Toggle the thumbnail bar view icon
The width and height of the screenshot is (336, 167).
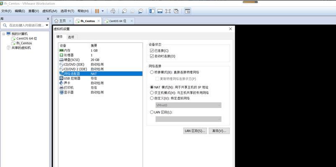(x=160, y=11)
